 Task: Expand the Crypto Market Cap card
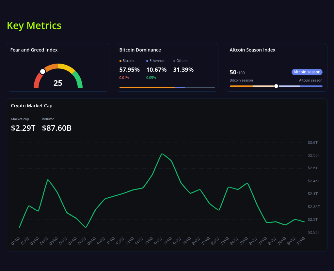[x=31, y=106]
